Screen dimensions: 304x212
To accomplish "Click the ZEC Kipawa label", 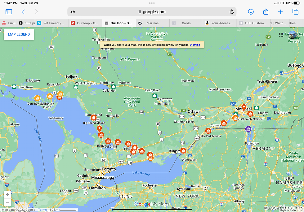I will (130, 59).
